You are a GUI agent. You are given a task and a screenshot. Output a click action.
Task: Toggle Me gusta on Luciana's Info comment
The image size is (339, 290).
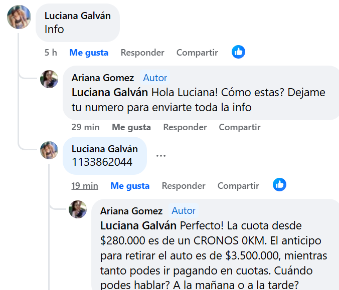click(89, 53)
